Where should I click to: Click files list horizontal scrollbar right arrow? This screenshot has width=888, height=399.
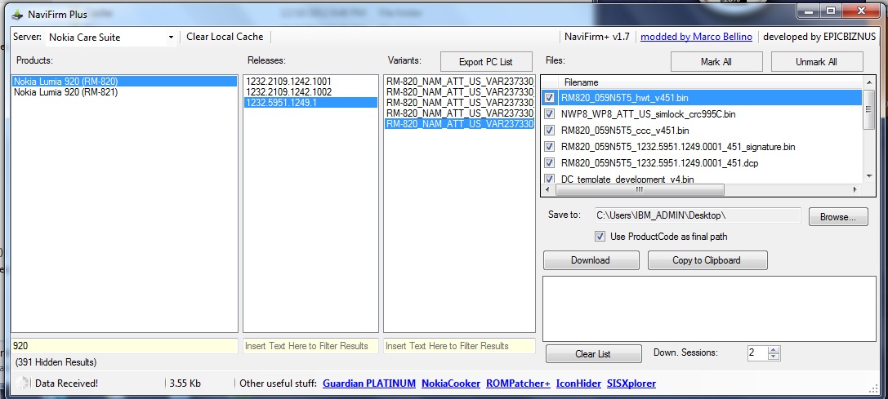855,190
